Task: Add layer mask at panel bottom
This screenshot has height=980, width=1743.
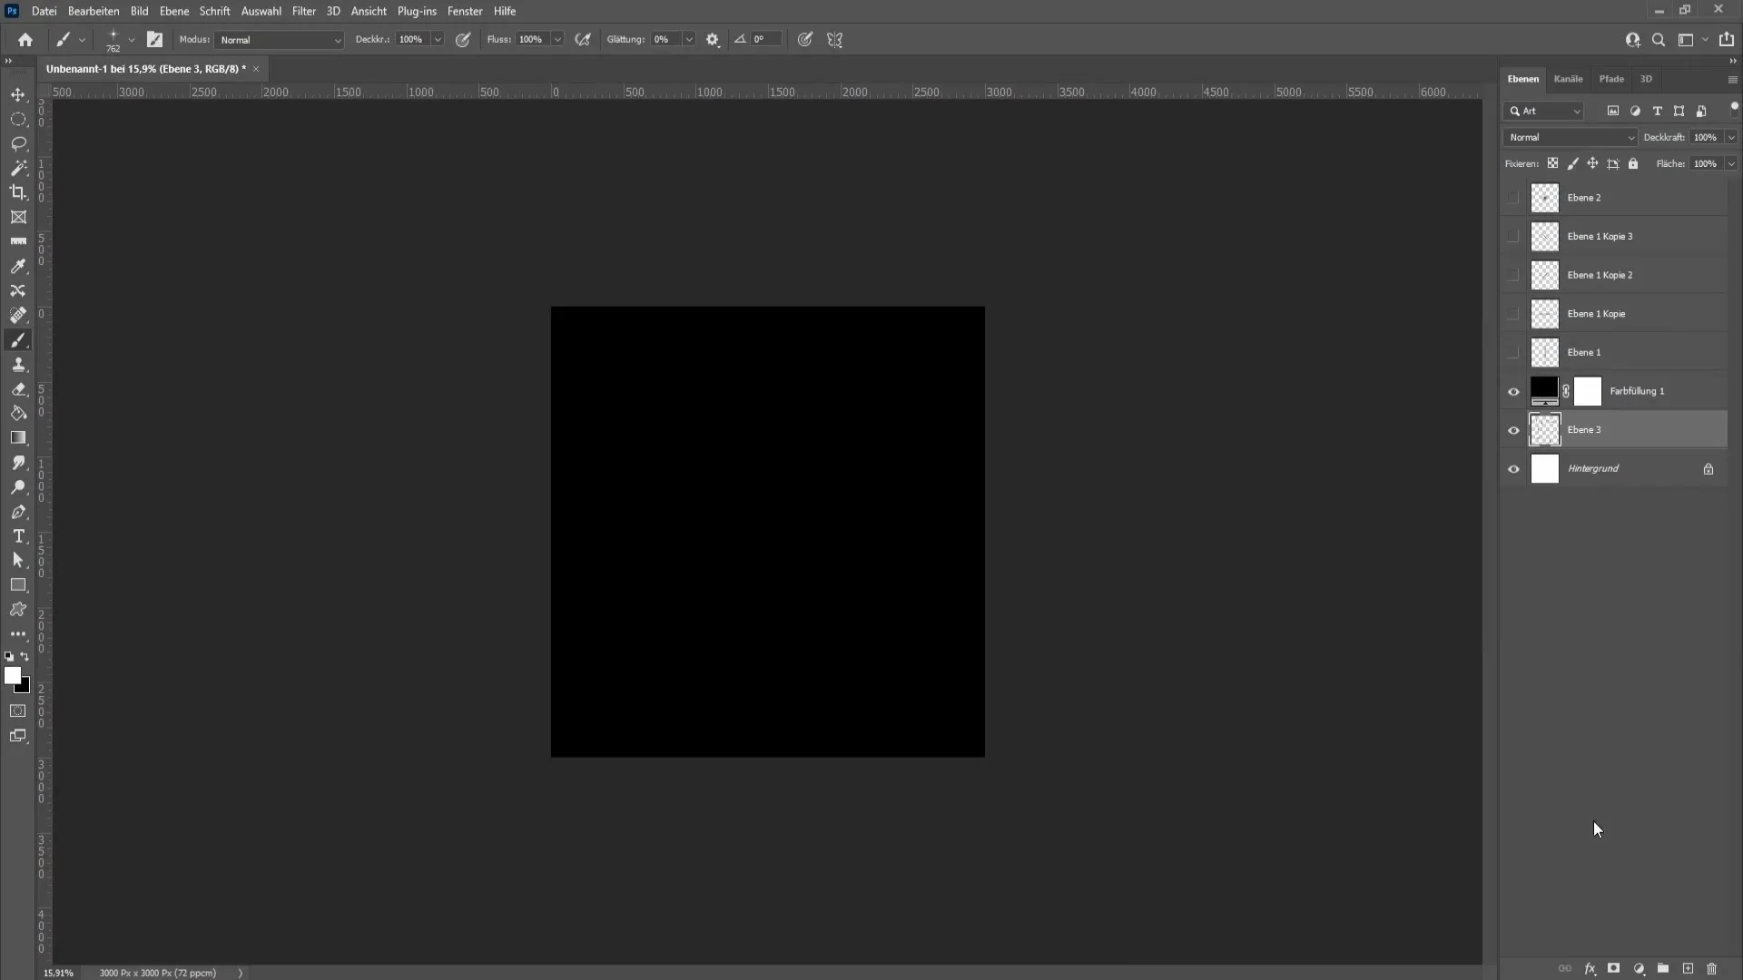Action: click(1614, 968)
